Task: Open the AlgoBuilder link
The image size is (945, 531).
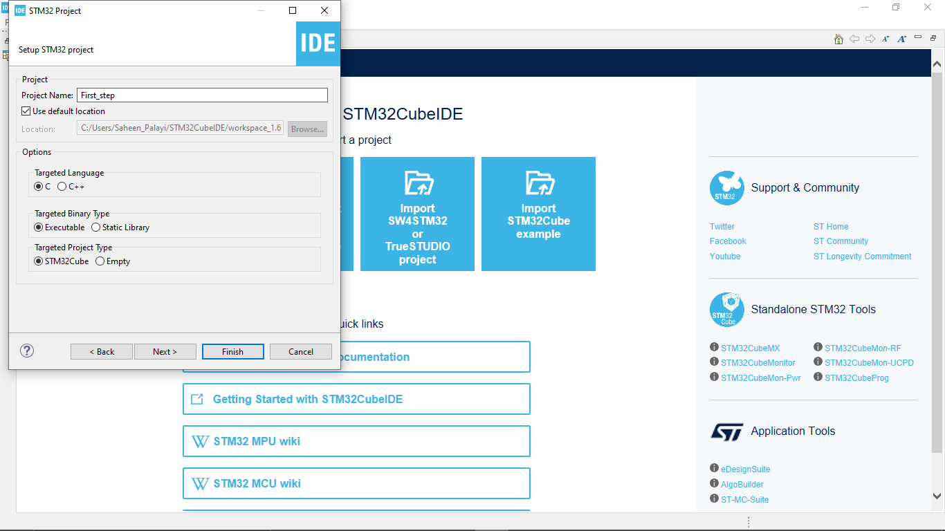Action: [742, 484]
